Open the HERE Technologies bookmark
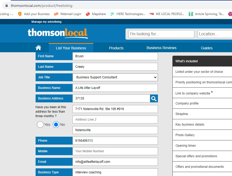The height and width of the screenshot is (176, 232). pos(128,14)
